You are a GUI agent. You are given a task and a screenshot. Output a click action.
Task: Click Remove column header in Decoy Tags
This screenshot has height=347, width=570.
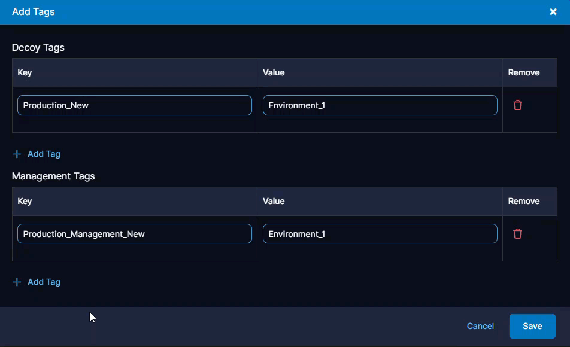[x=523, y=72]
